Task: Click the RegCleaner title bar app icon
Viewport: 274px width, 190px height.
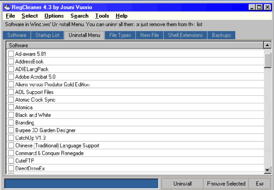Action: click(7, 7)
